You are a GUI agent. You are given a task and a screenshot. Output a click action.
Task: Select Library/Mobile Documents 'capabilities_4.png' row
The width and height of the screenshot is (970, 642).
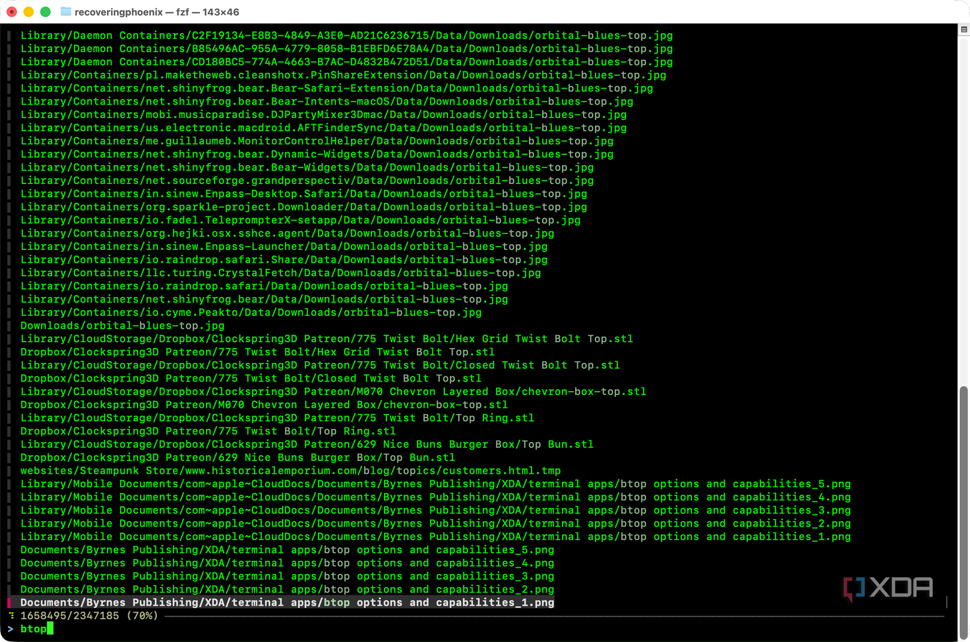pos(436,497)
